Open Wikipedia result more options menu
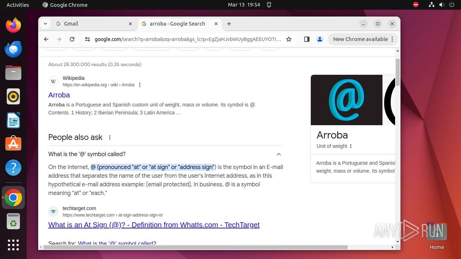The width and height of the screenshot is (461, 259). (x=140, y=85)
